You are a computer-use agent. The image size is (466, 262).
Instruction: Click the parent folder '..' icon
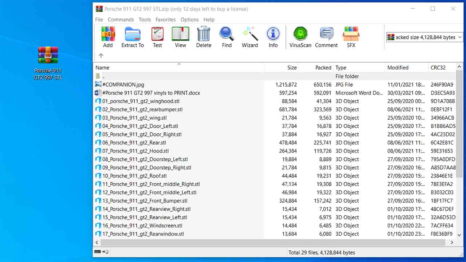98,76
